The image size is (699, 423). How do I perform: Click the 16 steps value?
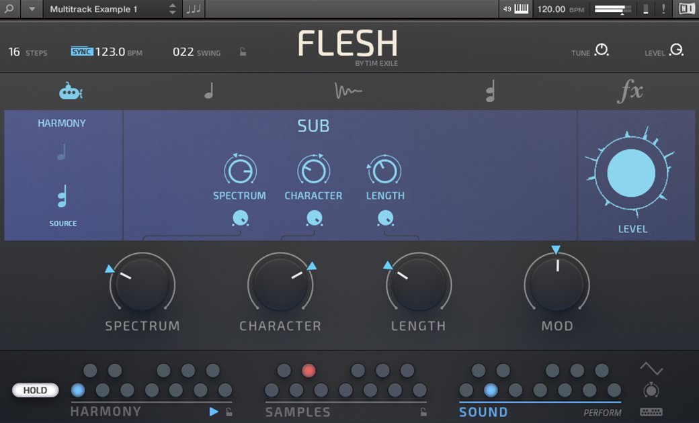point(14,52)
